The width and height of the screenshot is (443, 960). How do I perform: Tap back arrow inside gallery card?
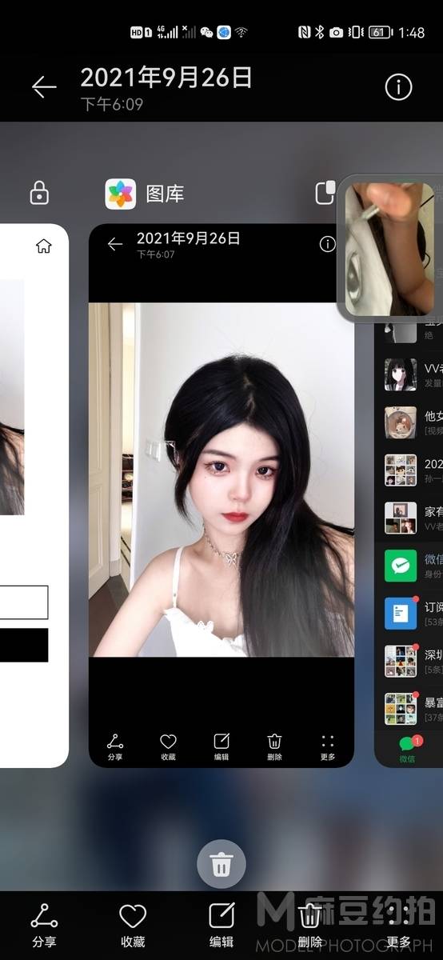coord(115,244)
